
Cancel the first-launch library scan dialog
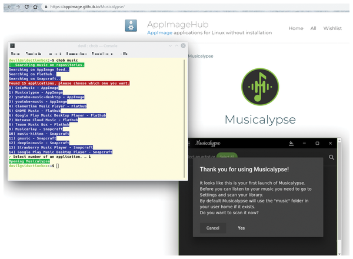click(x=213, y=228)
